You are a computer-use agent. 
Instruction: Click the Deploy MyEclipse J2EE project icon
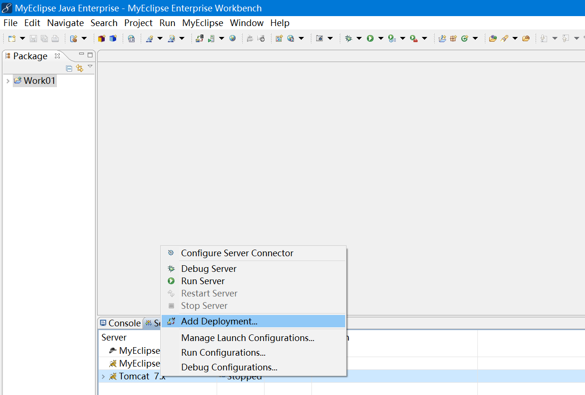[200, 38]
